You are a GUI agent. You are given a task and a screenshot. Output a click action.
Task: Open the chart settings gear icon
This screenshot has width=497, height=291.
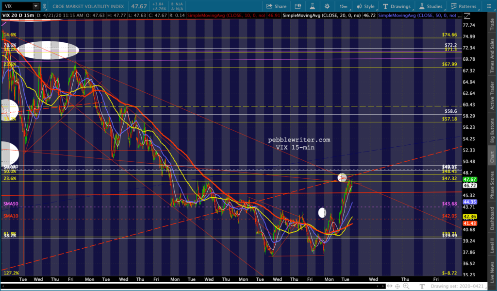(x=327, y=6)
